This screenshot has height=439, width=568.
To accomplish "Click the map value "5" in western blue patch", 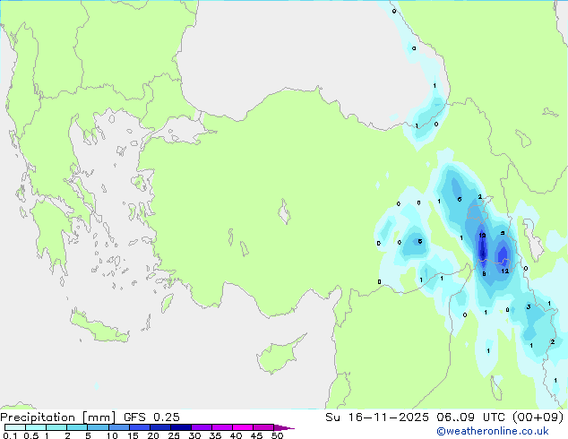I will (420, 241).
